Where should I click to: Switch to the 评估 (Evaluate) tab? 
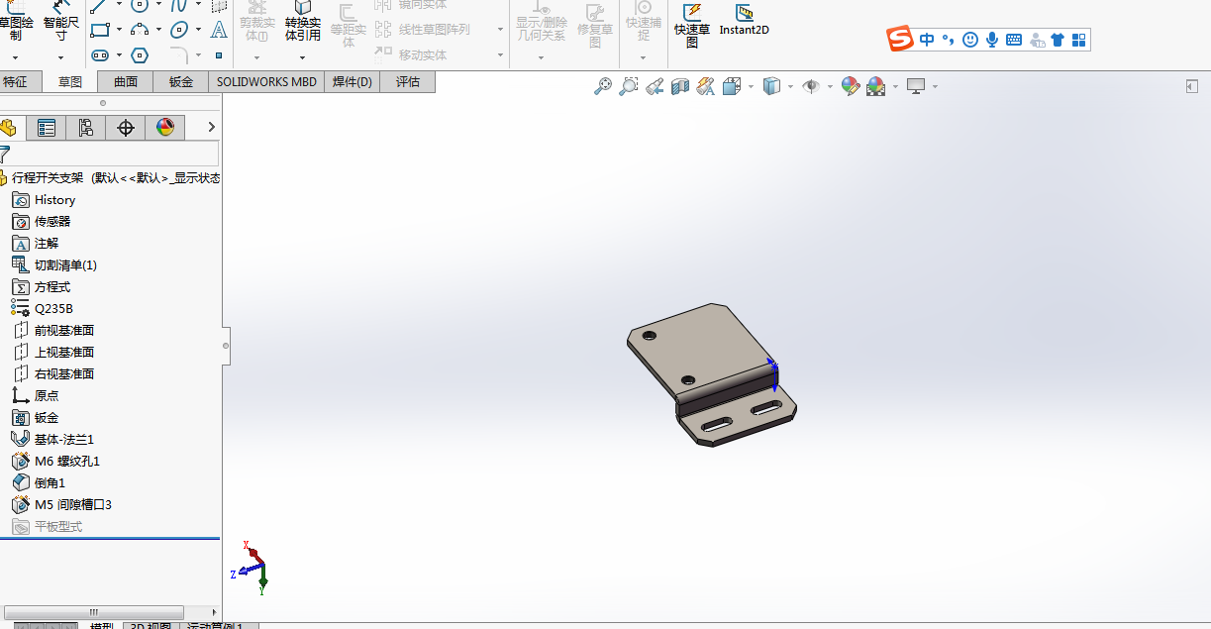pos(408,82)
